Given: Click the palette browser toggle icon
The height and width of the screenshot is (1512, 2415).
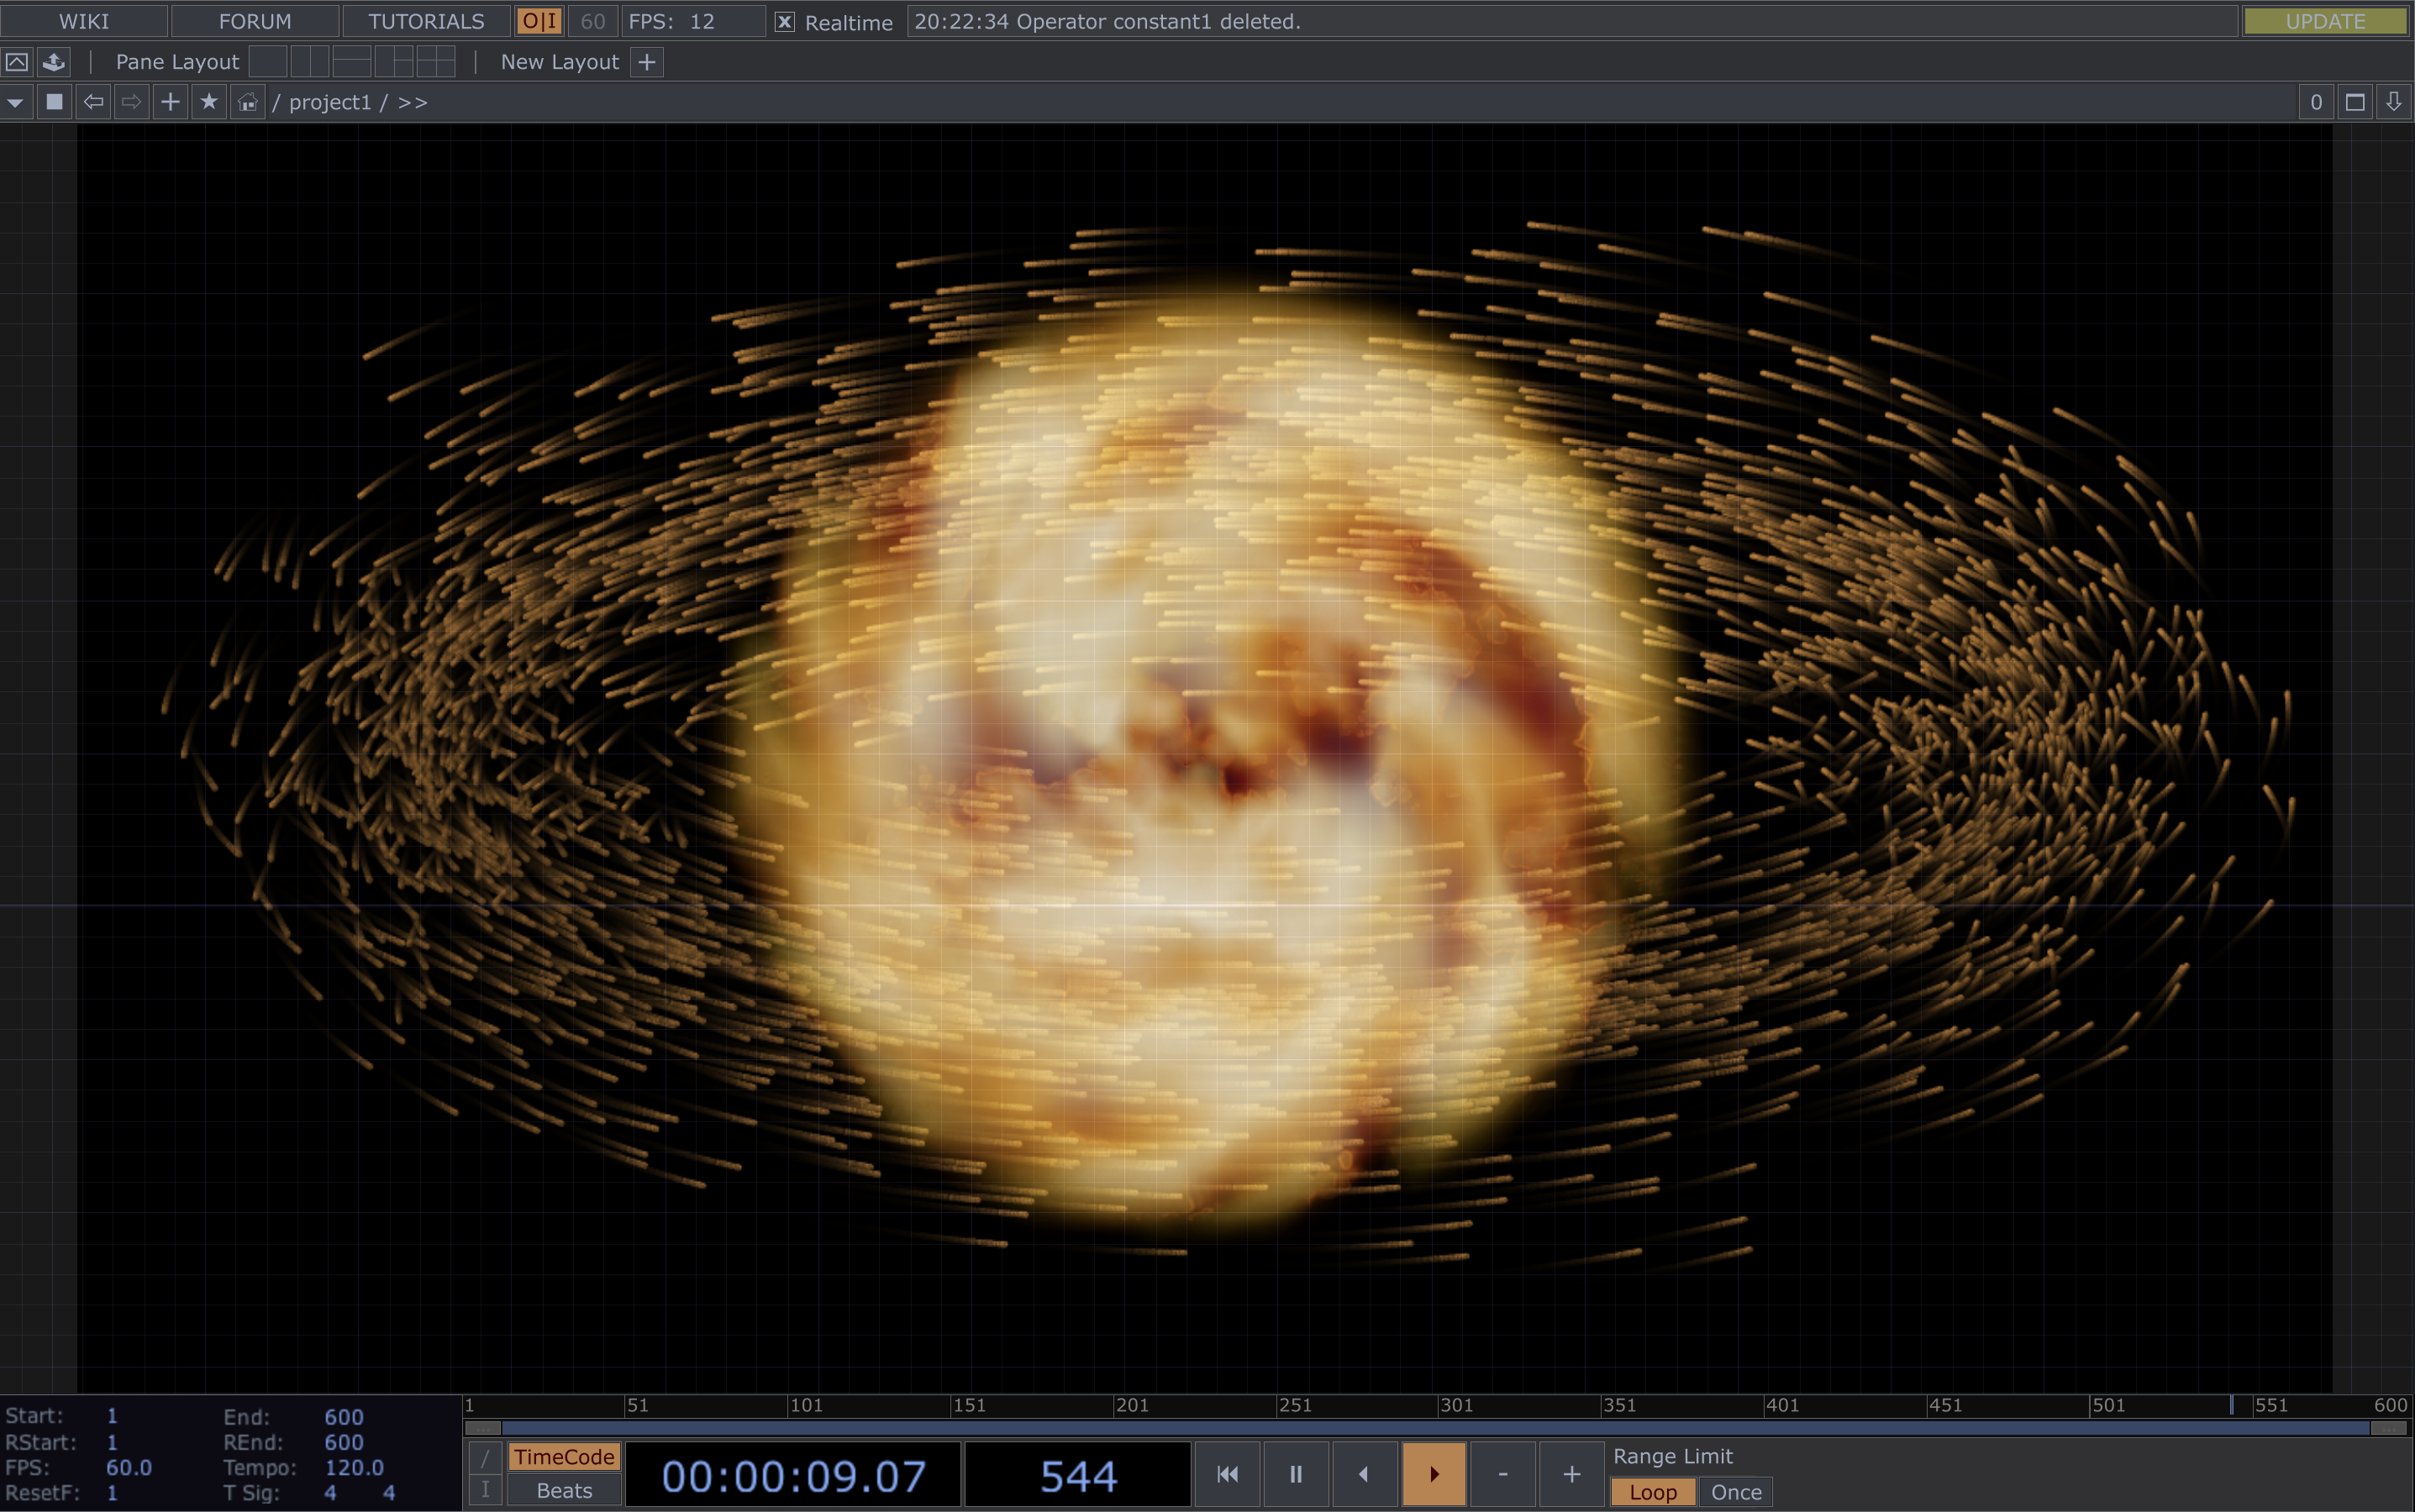Looking at the screenshot, I should pos(17,62).
